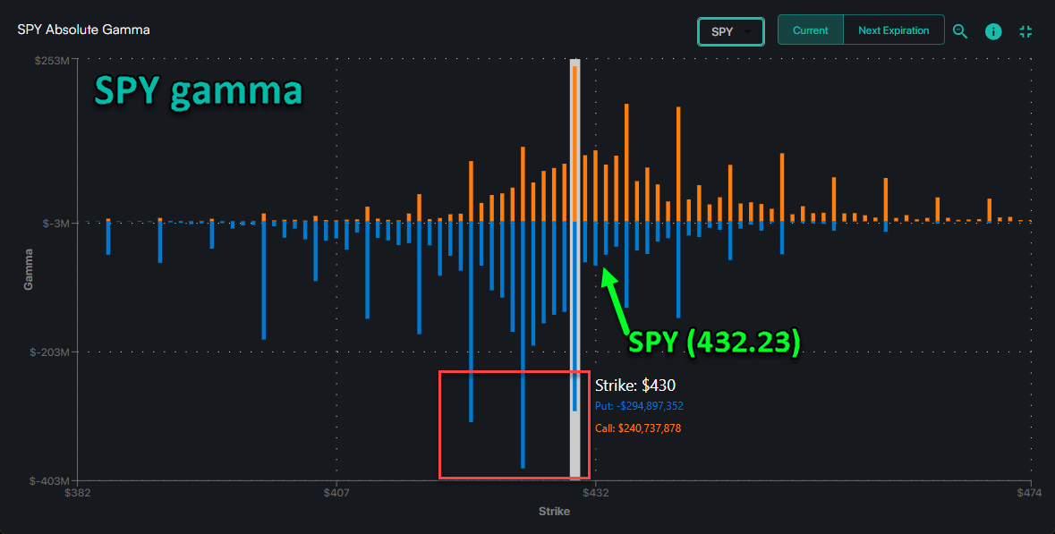Click the Gamma y-axis title
This screenshot has height=534, width=1055.
click(x=29, y=269)
